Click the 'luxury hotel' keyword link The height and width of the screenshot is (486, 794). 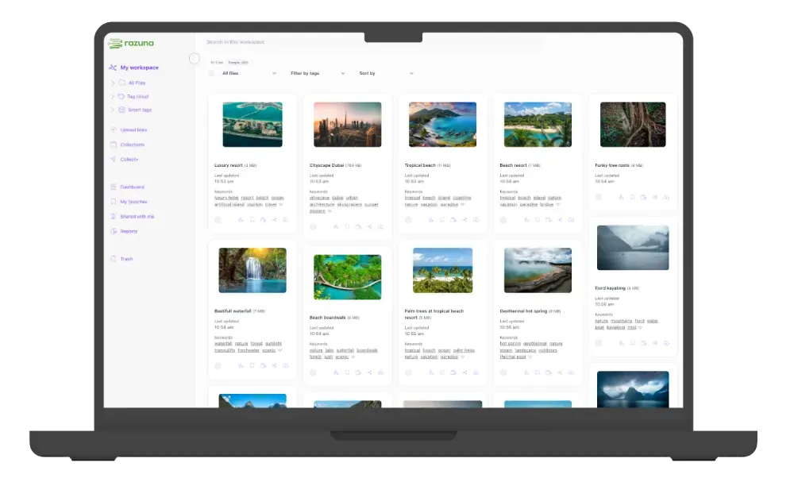click(x=226, y=198)
